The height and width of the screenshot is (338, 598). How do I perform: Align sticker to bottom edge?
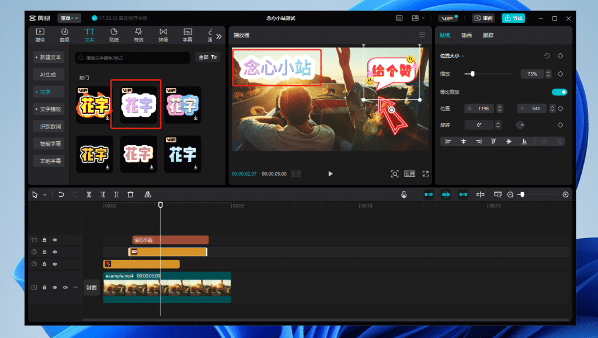coord(524,141)
